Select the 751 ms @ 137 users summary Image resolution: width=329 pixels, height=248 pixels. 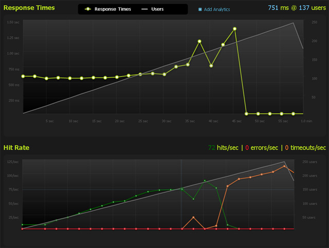297,8
